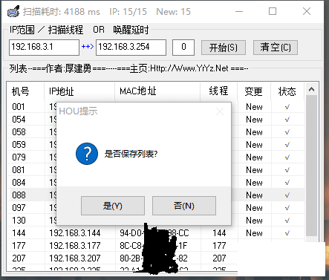
Task: Click IP address cell 192.168.3.177
Action: click(x=75, y=246)
